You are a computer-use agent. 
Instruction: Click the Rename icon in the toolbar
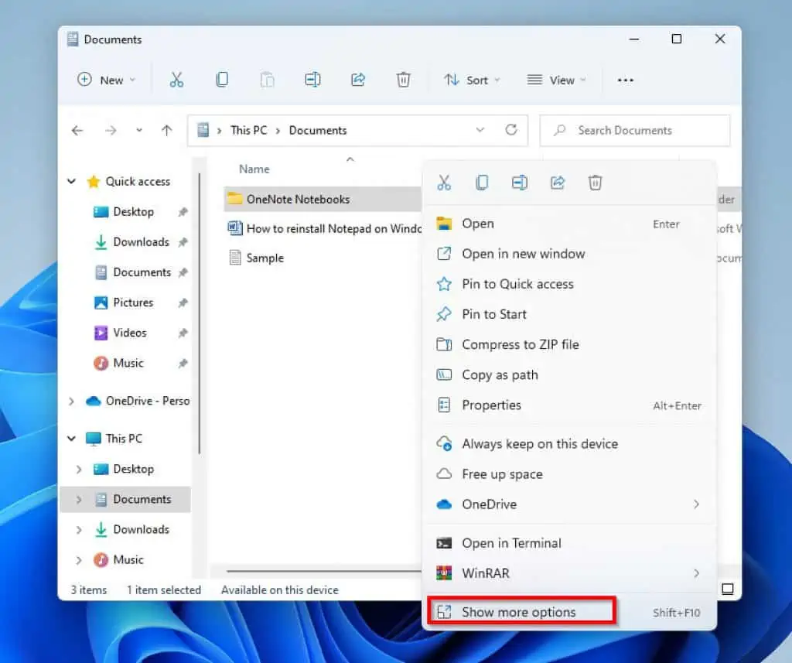[312, 80]
